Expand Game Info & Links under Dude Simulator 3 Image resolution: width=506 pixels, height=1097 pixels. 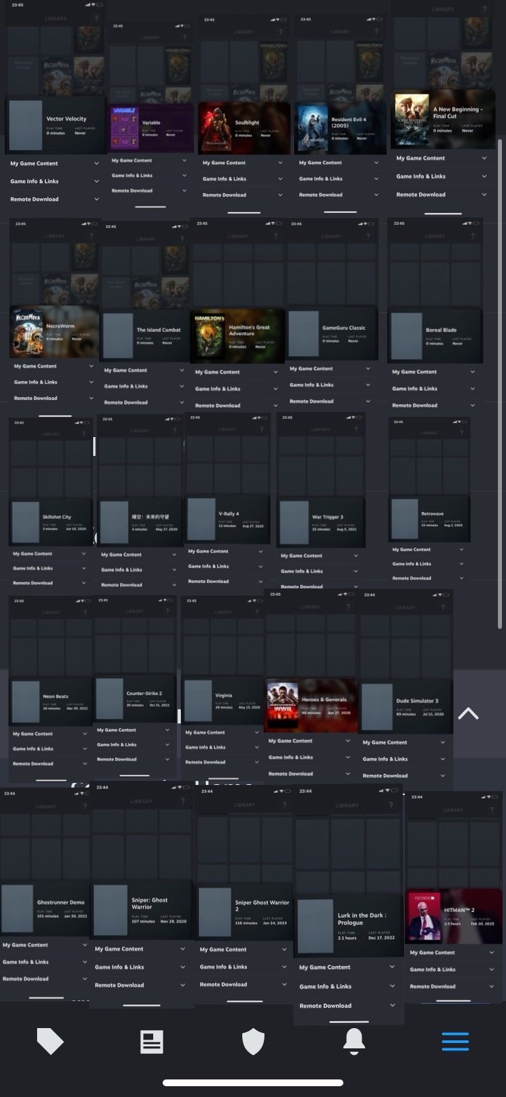click(404, 759)
